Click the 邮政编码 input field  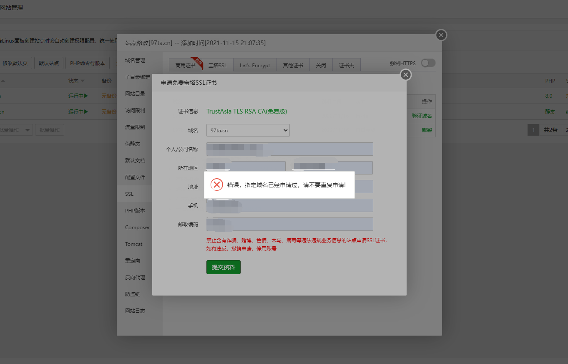click(290, 224)
